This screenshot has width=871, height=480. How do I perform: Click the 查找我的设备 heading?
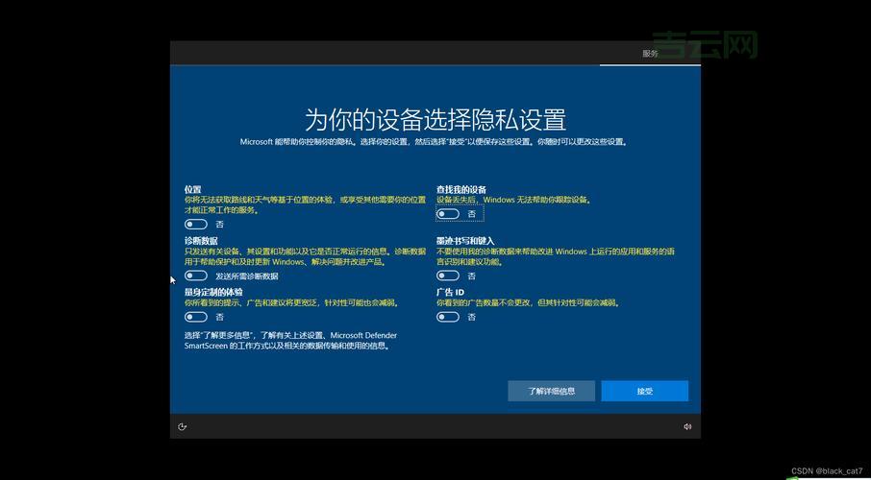pos(461,189)
